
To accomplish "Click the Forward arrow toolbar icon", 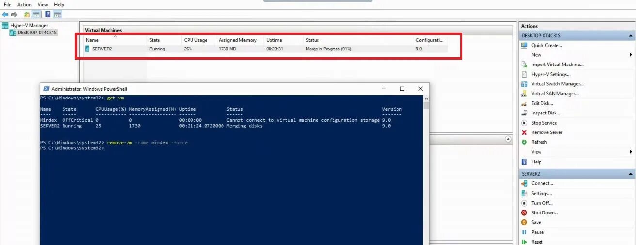I will pyautogui.click(x=14, y=15).
